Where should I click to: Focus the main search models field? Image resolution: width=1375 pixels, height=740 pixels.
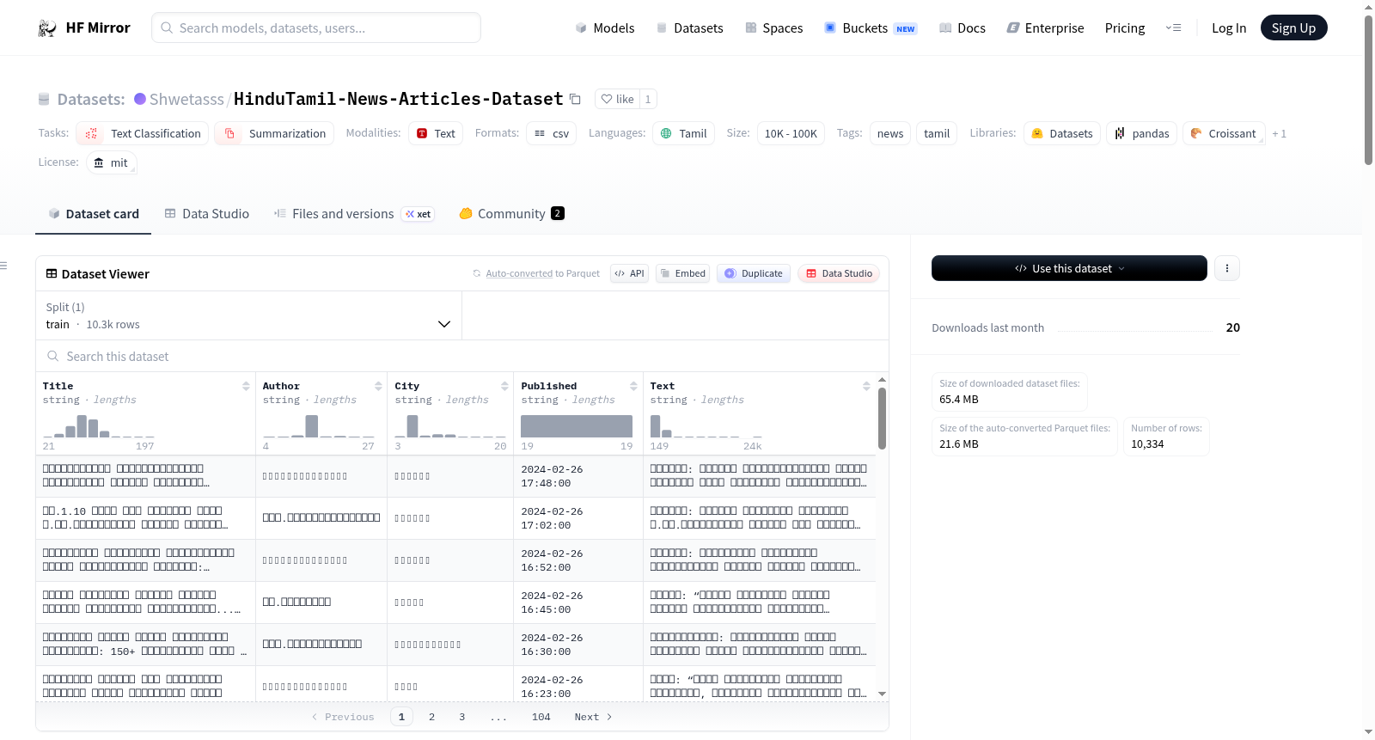click(x=316, y=28)
